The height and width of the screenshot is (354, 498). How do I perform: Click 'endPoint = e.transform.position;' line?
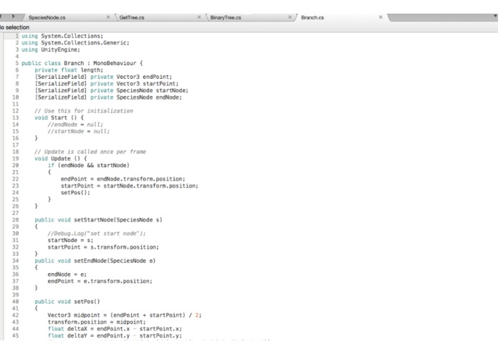click(x=100, y=281)
